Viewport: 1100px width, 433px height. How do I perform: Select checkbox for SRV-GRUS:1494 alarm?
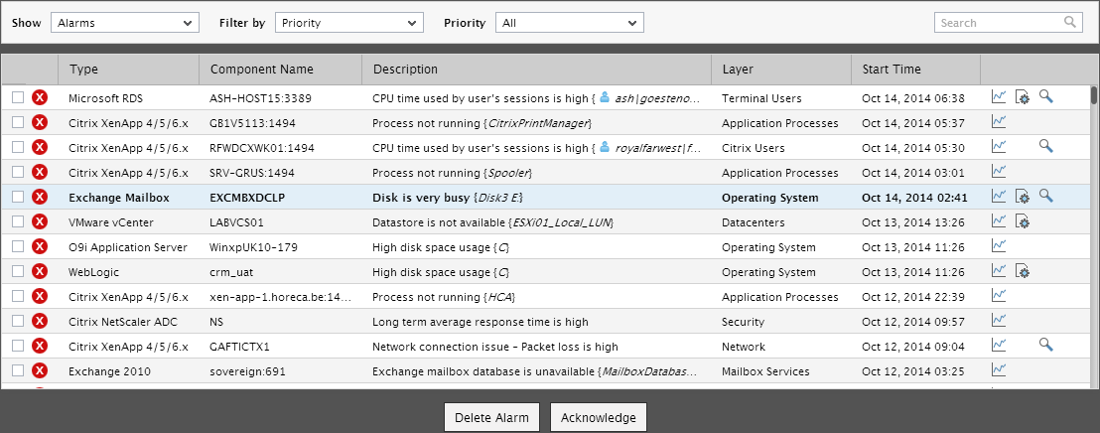coord(18,172)
